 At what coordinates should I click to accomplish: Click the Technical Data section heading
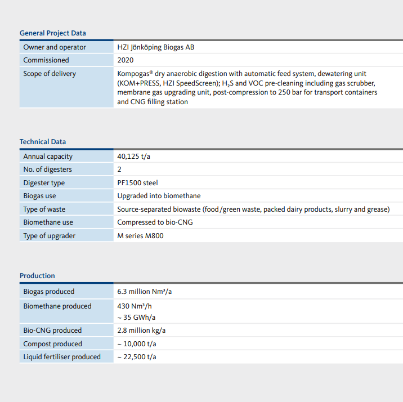(43, 142)
